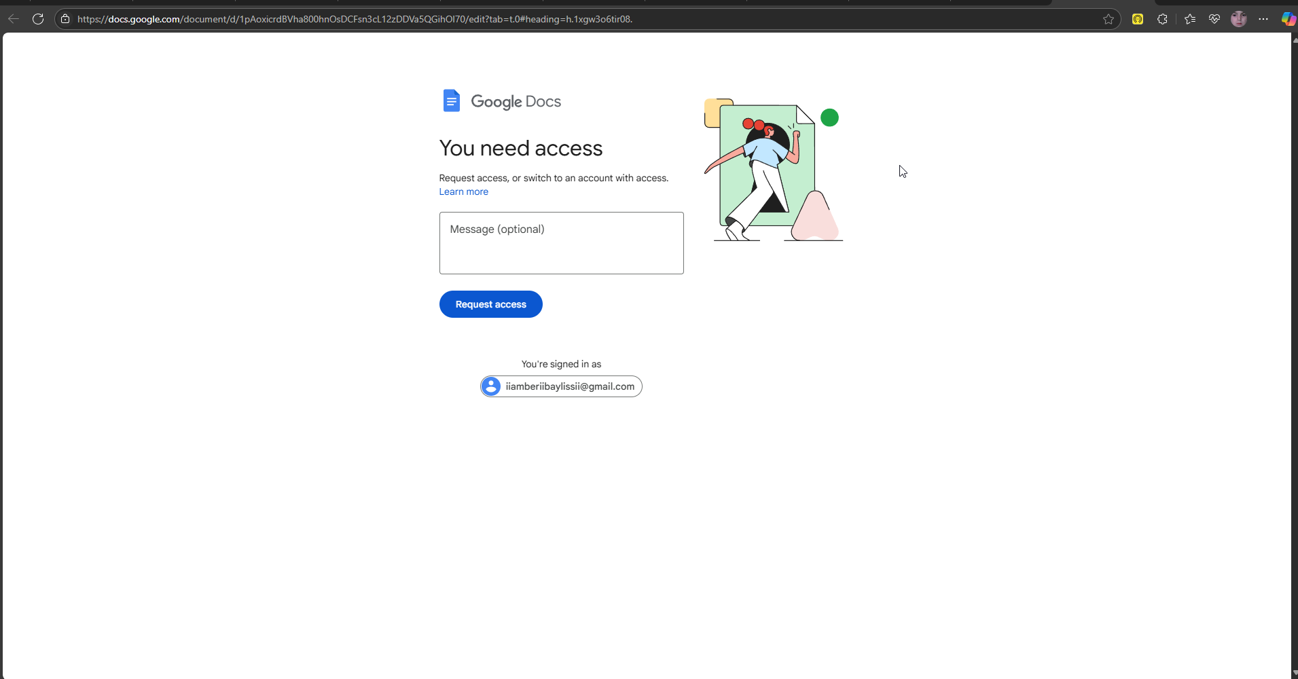This screenshot has width=1298, height=679.
Task: Open the Extensions puzzle icon
Action: point(1163,19)
